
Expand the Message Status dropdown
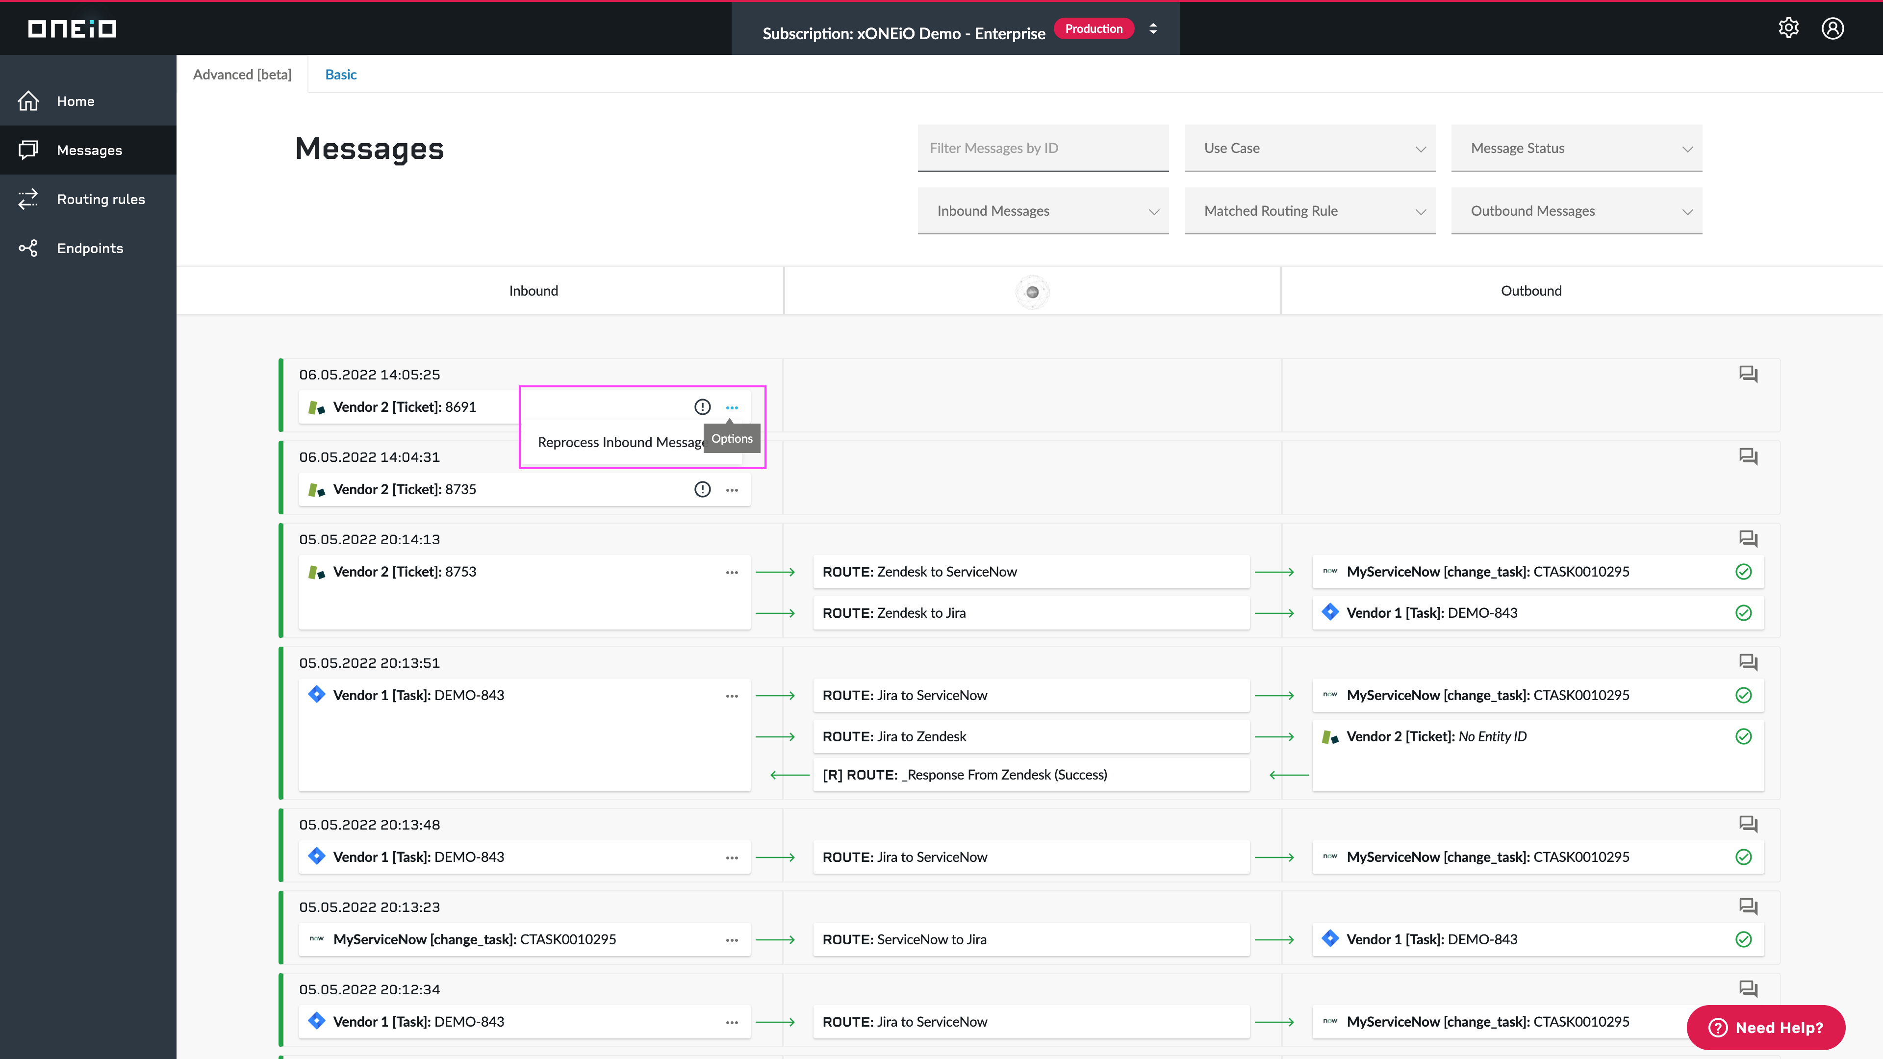(1576, 149)
